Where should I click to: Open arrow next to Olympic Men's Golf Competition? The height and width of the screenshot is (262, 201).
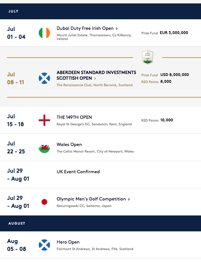click(x=129, y=199)
